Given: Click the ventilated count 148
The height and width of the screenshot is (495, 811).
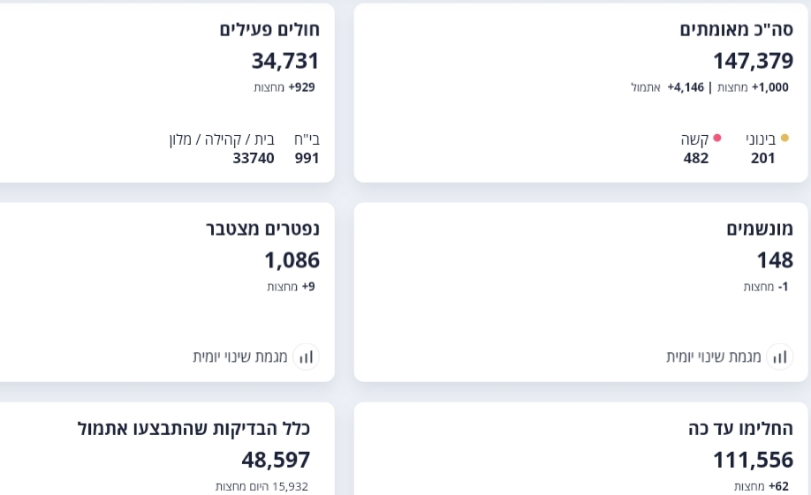Looking at the screenshot, I should 774,260.
